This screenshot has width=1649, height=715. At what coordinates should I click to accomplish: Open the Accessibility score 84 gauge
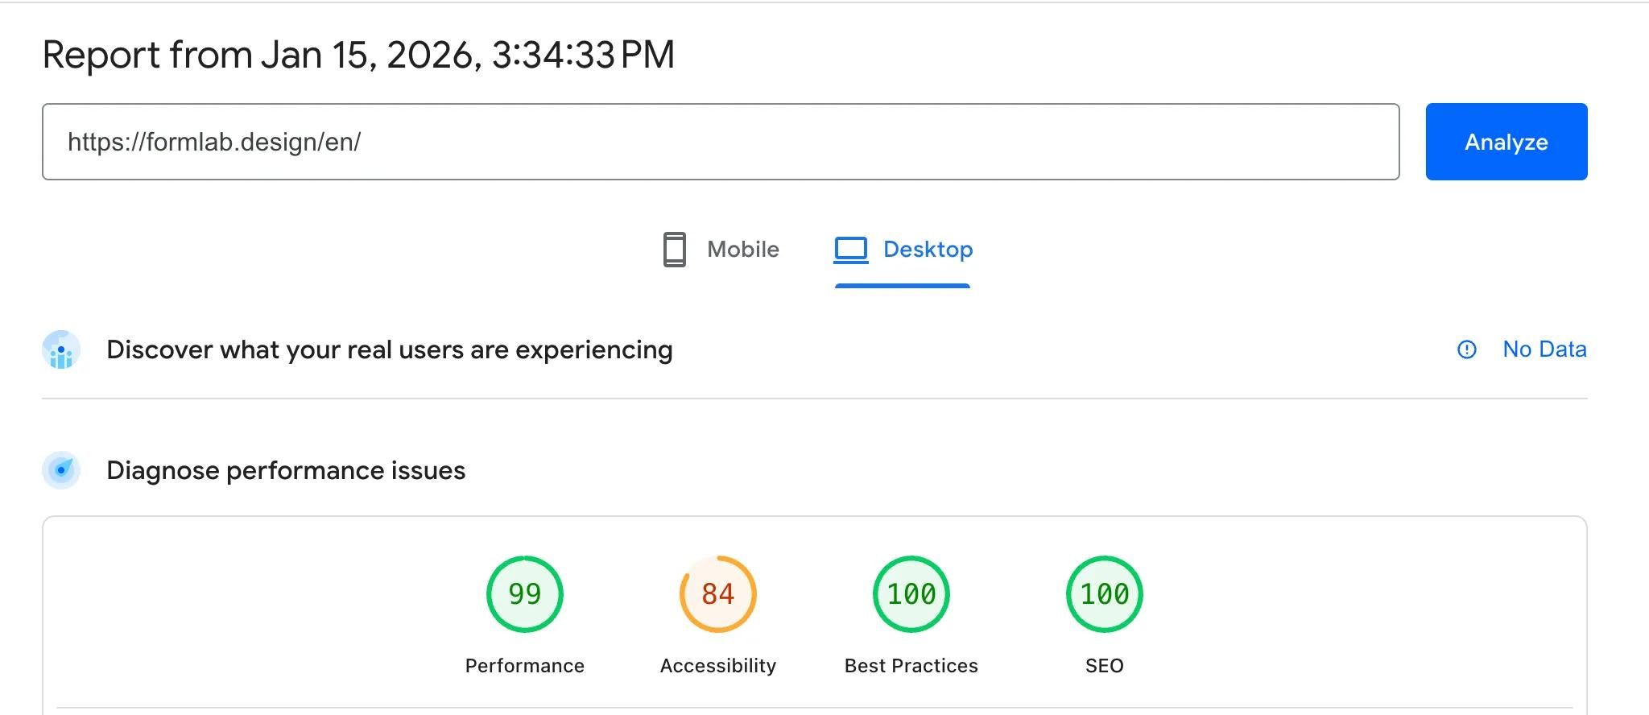(718, 594)
